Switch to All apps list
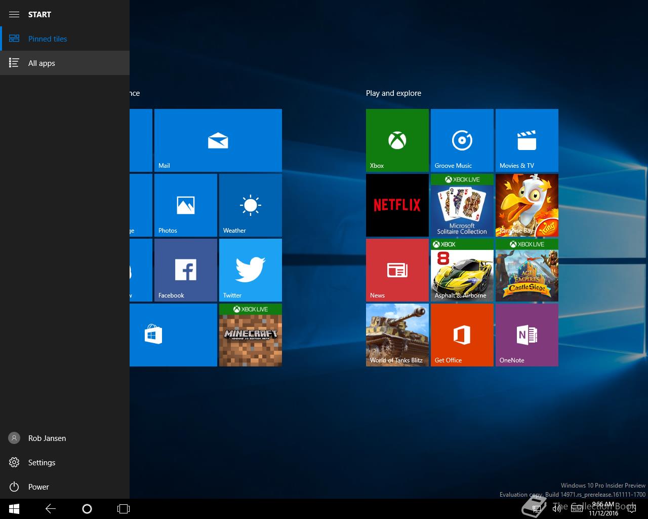The image size is (648, 519). click(x=65, y=63)
